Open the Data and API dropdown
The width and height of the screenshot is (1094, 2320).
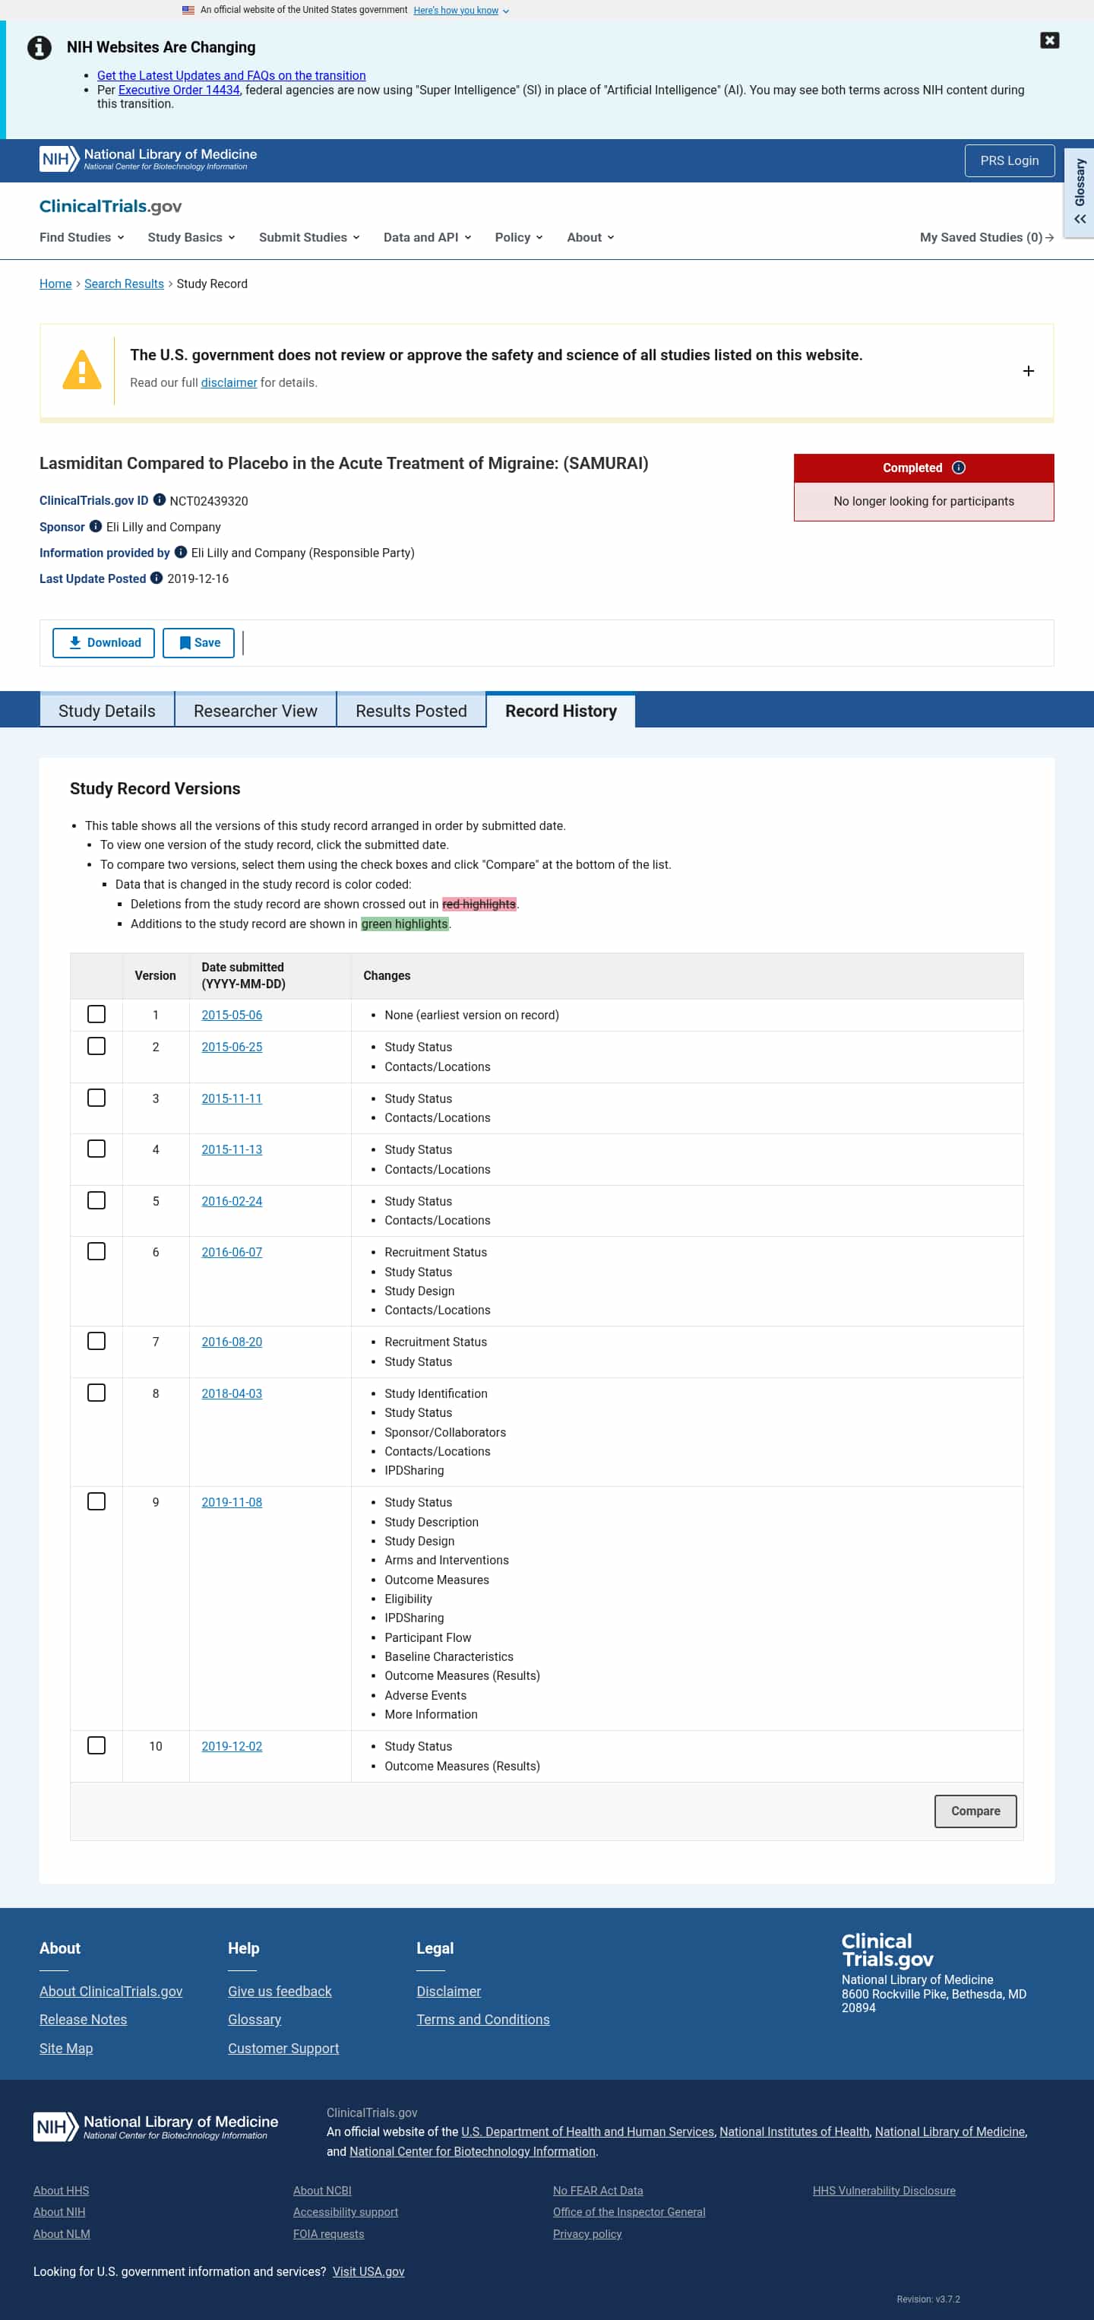[428, 238]
